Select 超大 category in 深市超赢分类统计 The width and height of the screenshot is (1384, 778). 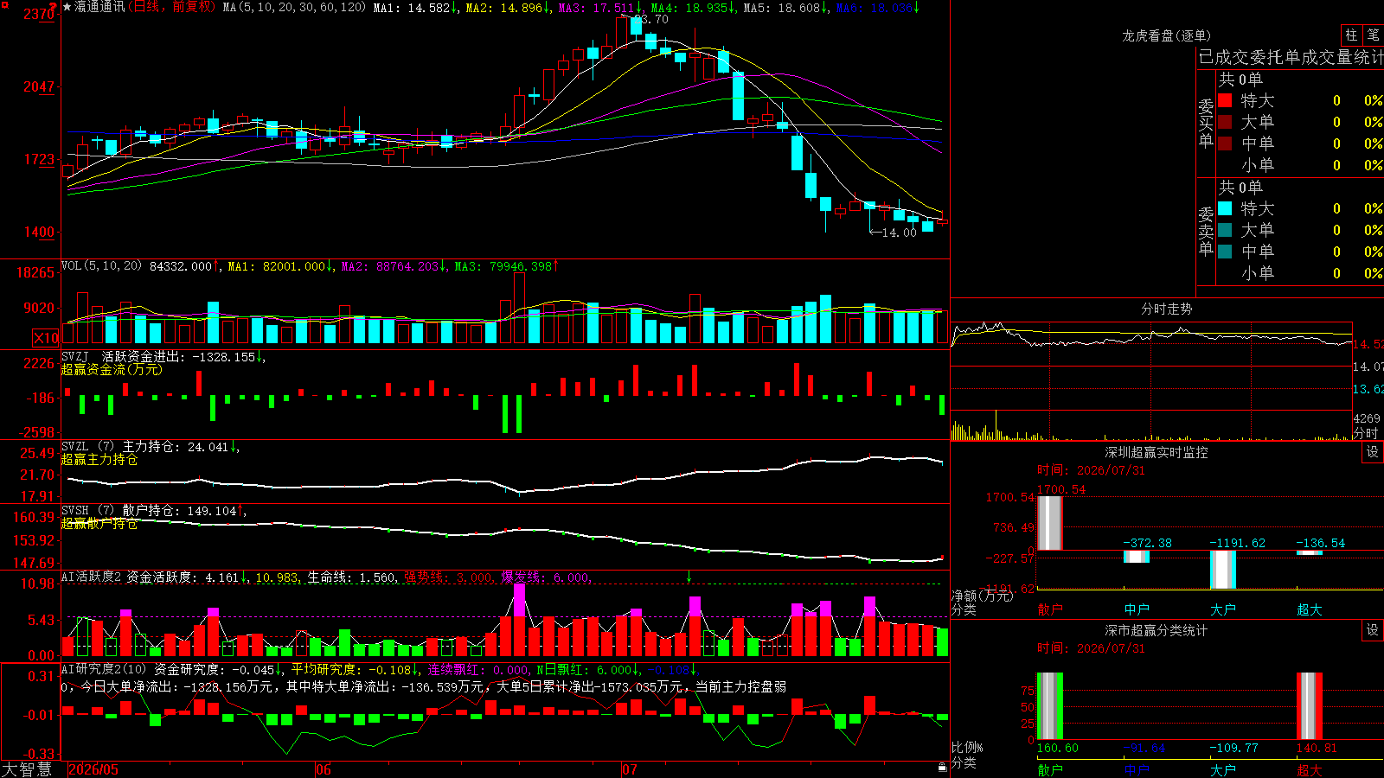(1310, 770)
